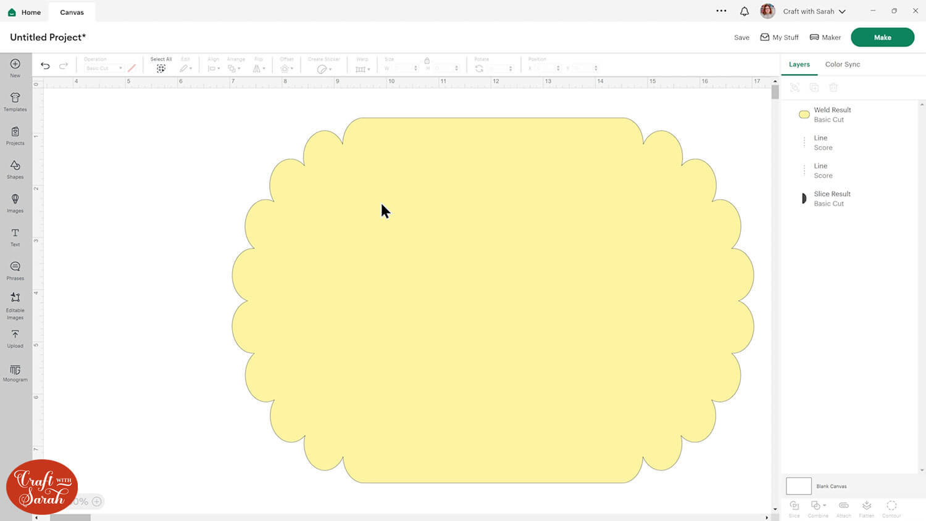Click the Blank Canvas color swatch
This screenshot has height=521, width=926.
tap(798, 486)
